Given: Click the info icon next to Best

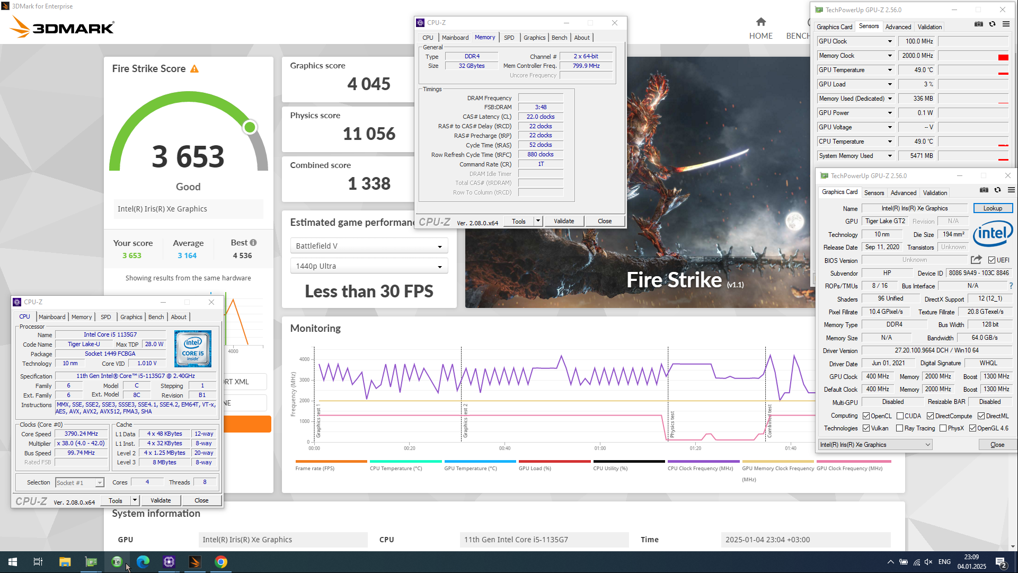Looking at the screenshot, I should coord(253,243).
